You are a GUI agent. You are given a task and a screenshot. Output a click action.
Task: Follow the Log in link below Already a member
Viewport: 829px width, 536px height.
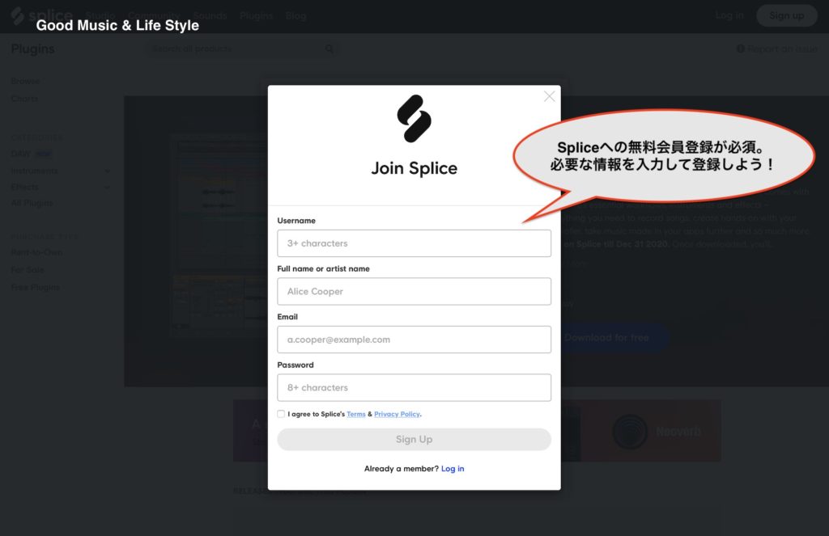453,468
